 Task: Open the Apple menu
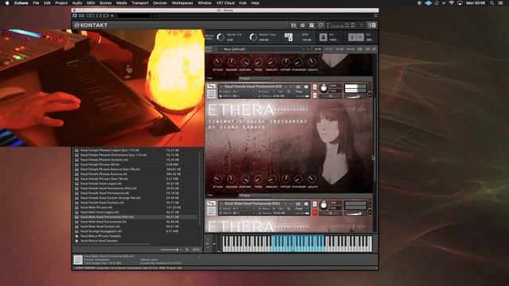pos(7,3)
